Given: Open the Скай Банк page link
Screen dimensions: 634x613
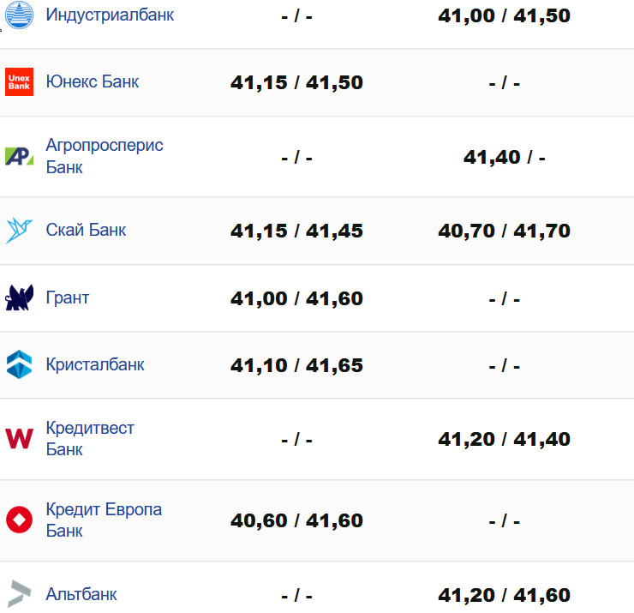Looking at the screenshot, I should click(86, 231).
